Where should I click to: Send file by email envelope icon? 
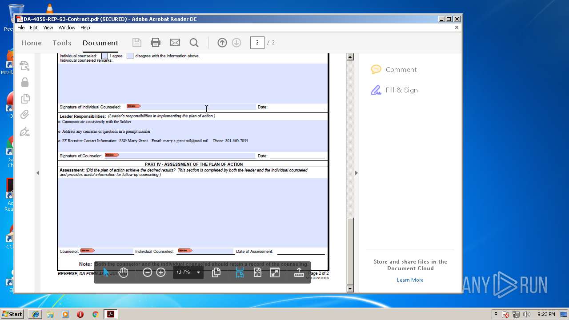pos(175,43)
